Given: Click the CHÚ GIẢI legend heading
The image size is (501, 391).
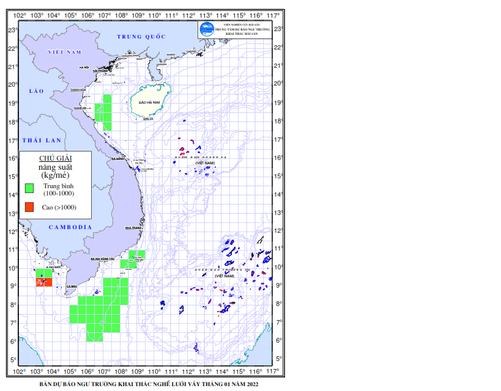Looking at the screenshot, I should pyautogui.click(x=56, y=158).
